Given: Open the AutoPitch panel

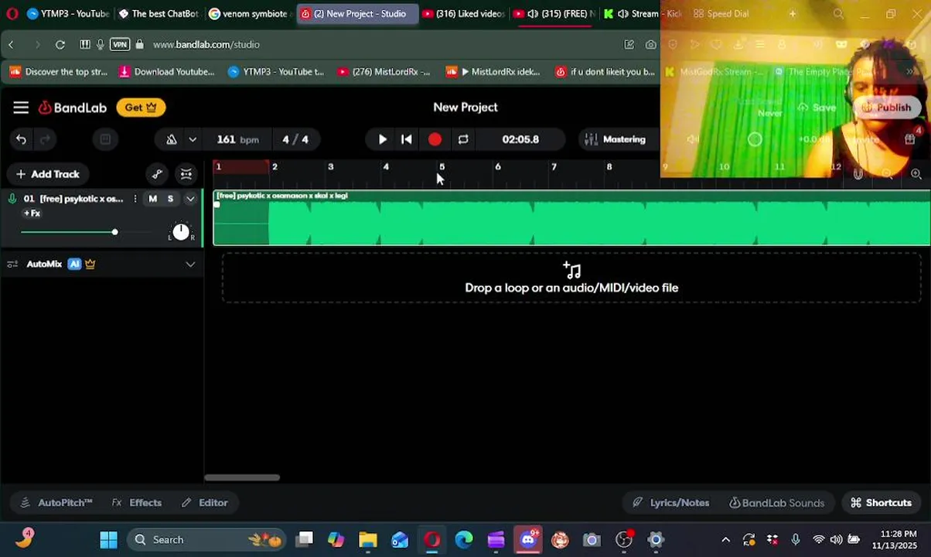Looking at the screenshot, I should [x=56, y=503].
